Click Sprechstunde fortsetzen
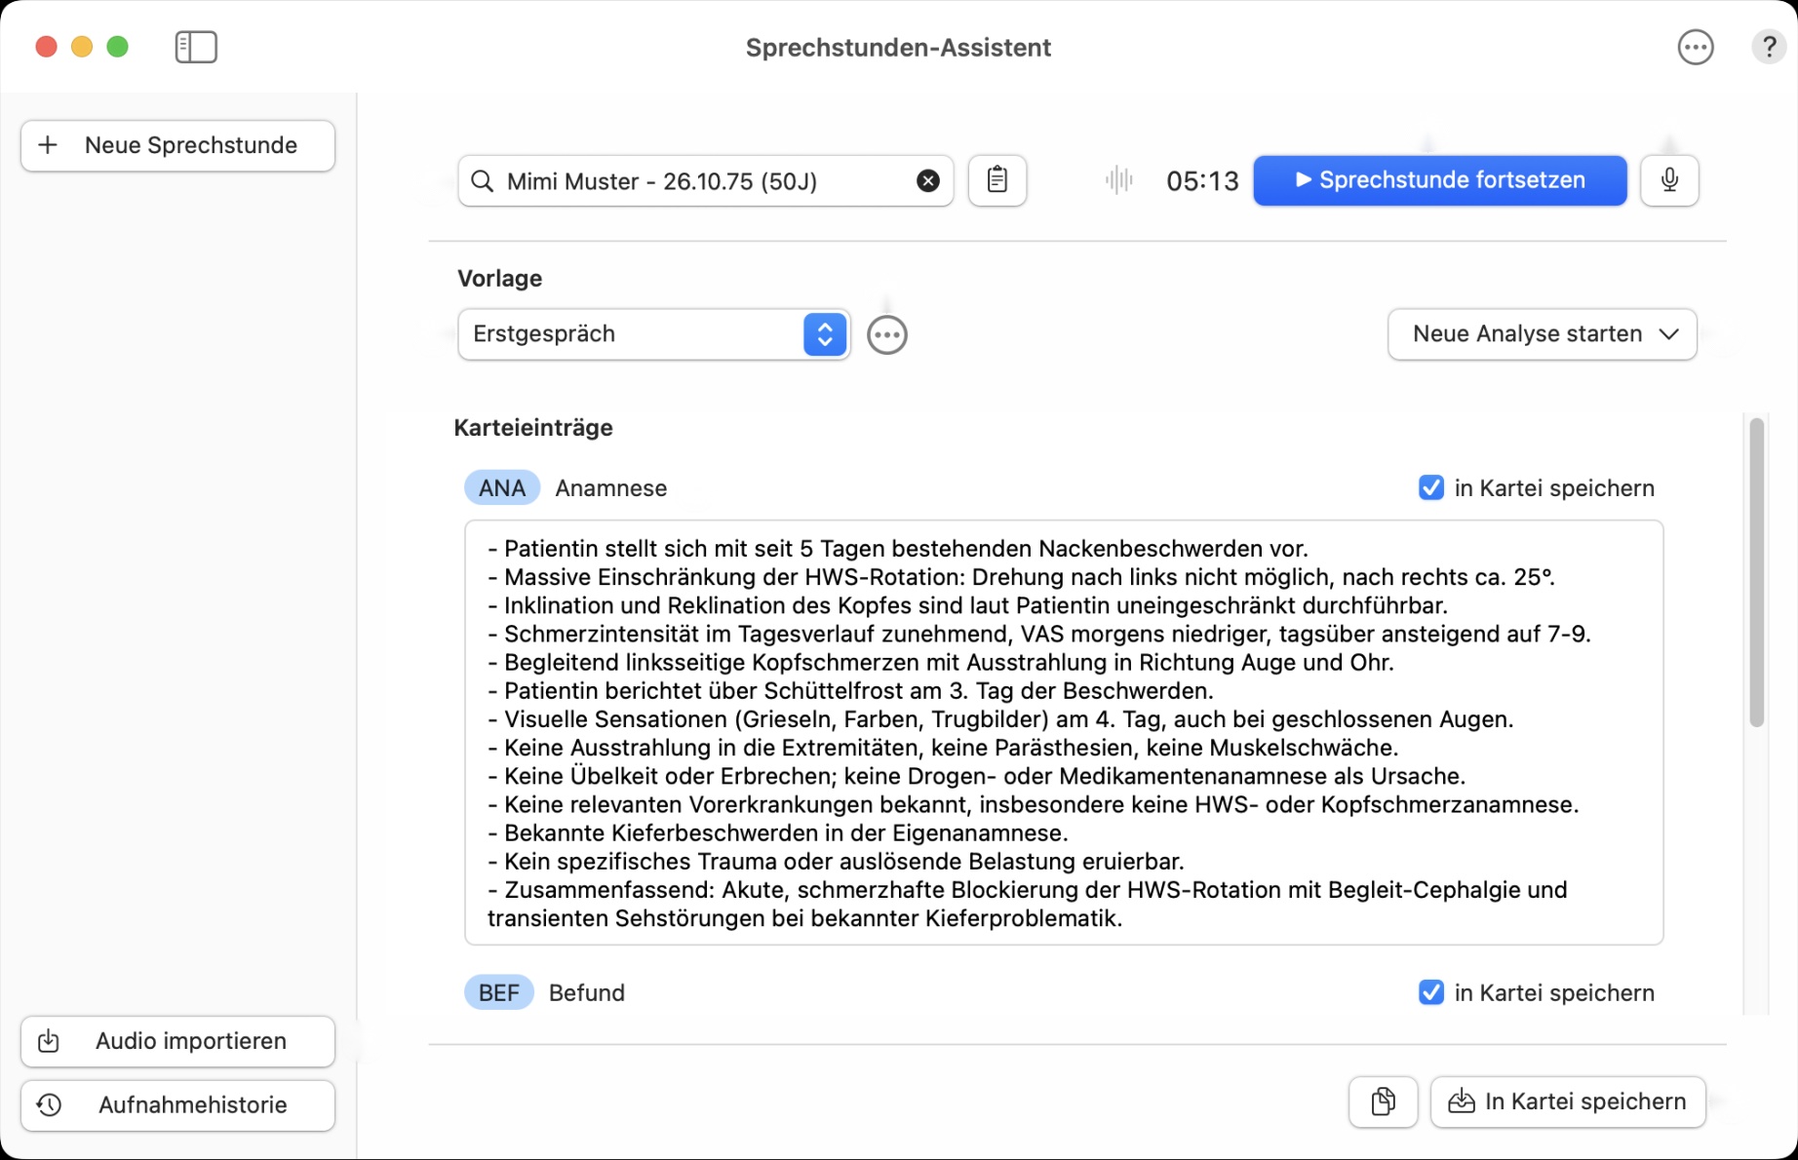Viewport: 1798px width, 1160px height. coord(1440,180)
